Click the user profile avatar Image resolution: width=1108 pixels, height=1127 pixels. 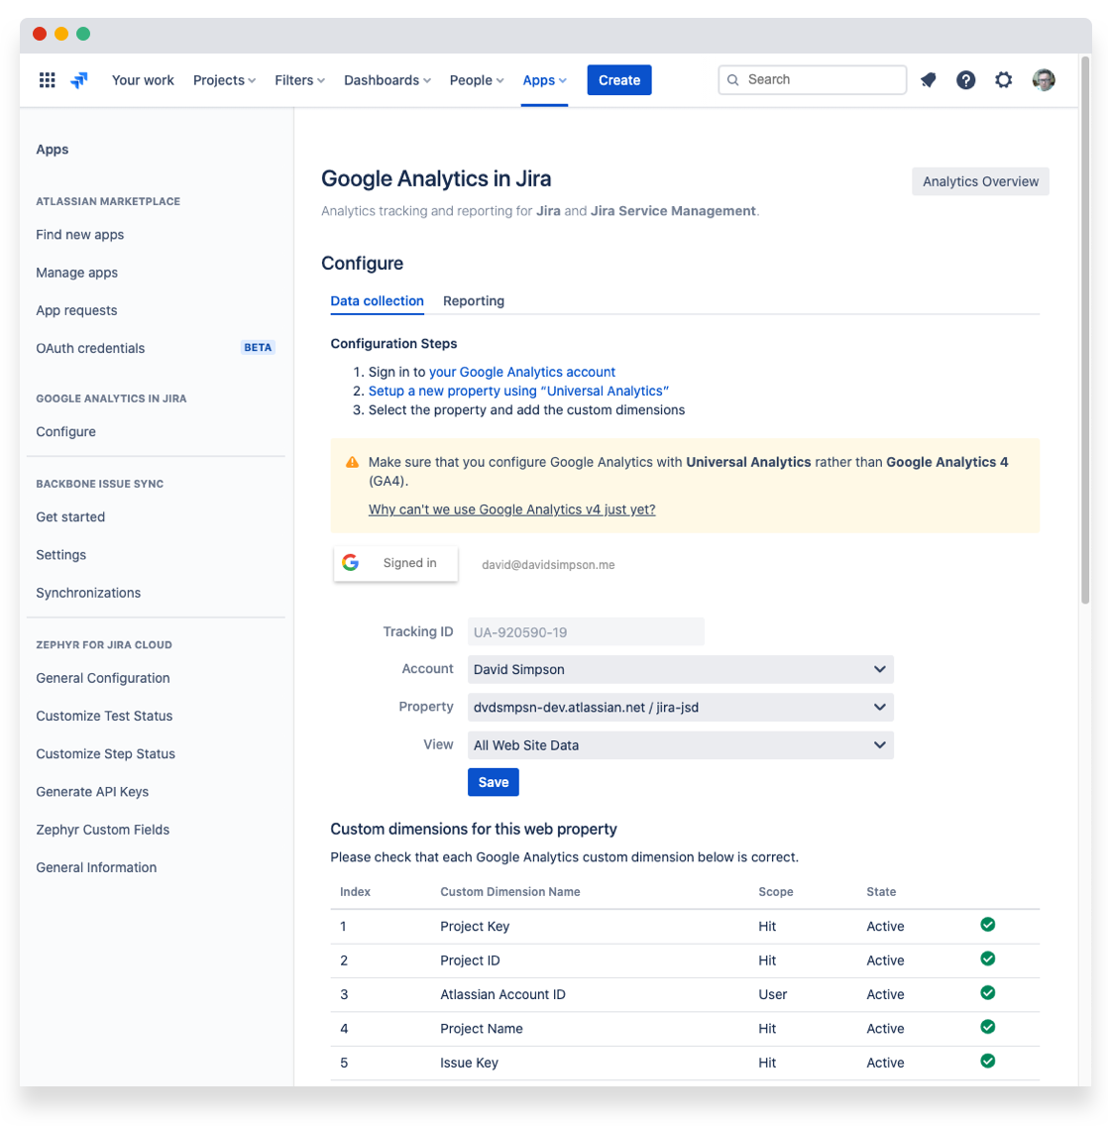(1043, 80)
